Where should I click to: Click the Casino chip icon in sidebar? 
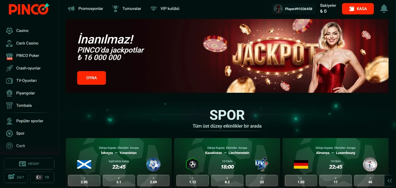[9, 31]
